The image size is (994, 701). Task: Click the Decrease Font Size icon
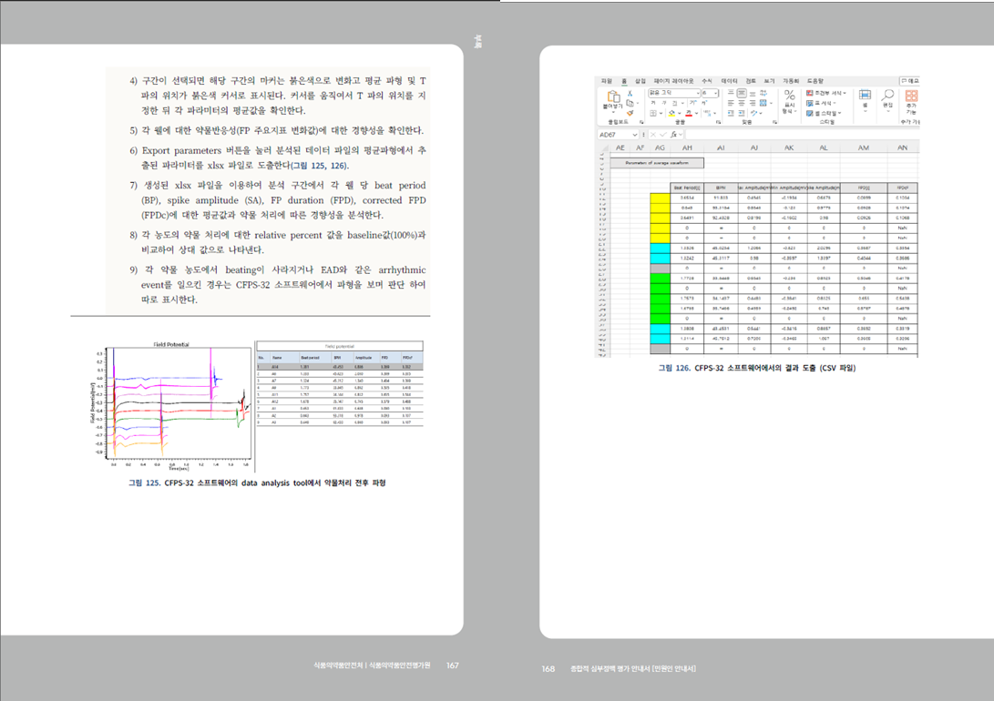coord(704,103)
